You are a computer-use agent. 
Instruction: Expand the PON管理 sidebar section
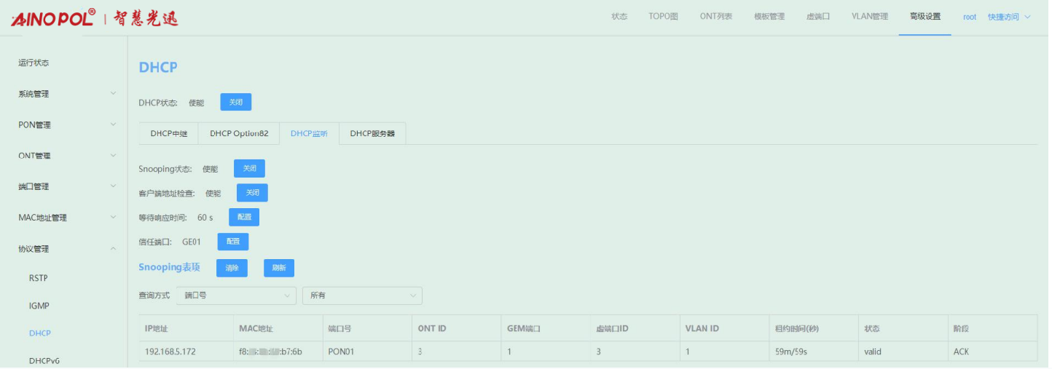[66, 125]
